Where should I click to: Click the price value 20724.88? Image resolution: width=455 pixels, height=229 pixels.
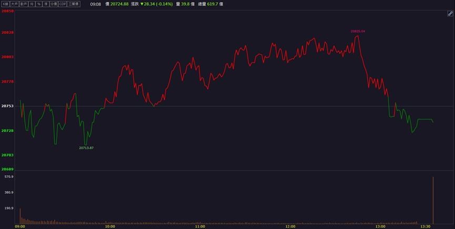pos(119,4)
